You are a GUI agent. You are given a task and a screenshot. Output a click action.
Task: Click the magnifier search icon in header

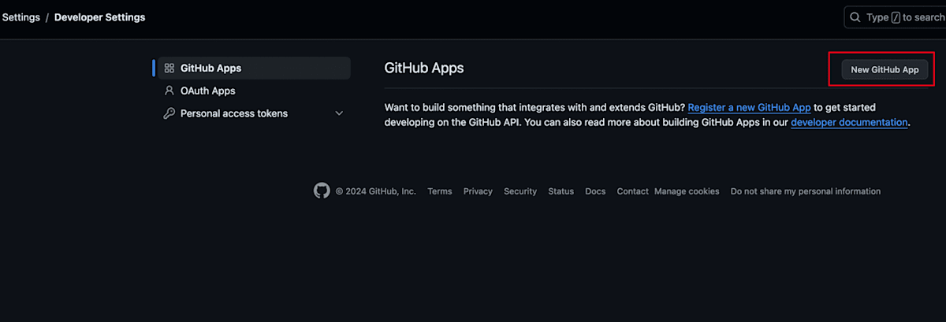click(855, 17)
